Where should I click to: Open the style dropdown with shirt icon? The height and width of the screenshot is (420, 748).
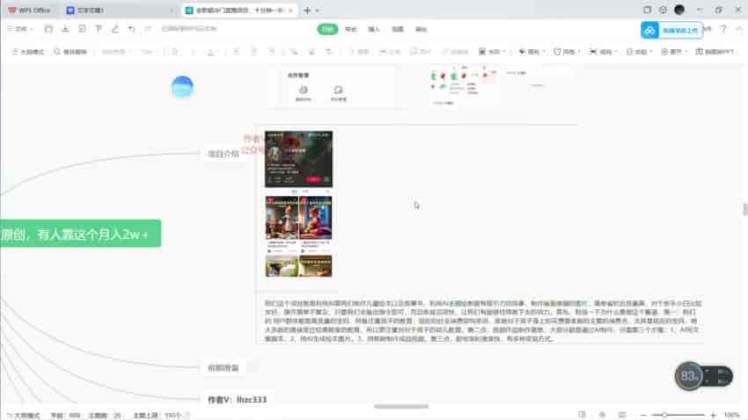coord(567,52)
